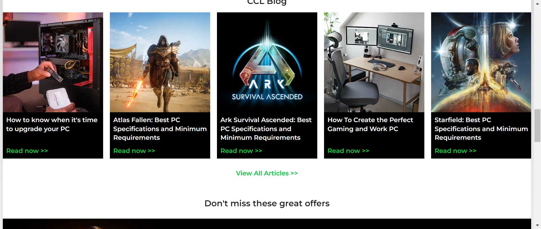Read now link under PC upgrade article
Screen dimensions: 541x229
coord(27,151)
